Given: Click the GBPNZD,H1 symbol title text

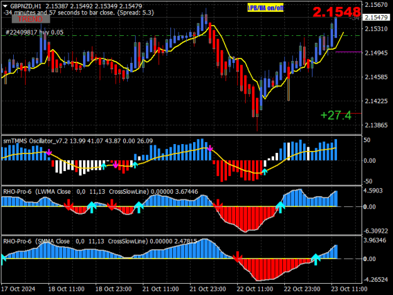Looking at the screenshot, I should pyautogui.click(x=26, y=6).
